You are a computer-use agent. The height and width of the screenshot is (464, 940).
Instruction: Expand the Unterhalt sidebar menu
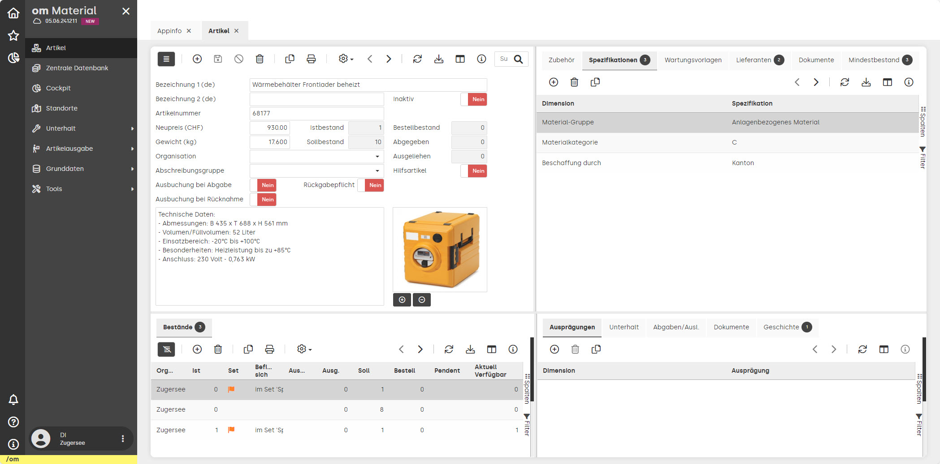(x=83, y=128)
